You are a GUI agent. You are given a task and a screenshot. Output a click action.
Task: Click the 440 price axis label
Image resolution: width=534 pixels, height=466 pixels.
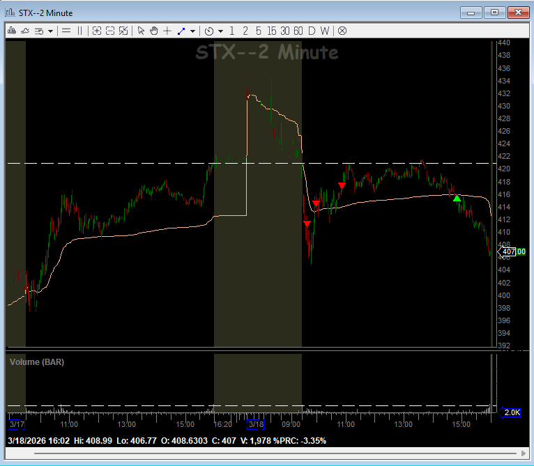504,43
